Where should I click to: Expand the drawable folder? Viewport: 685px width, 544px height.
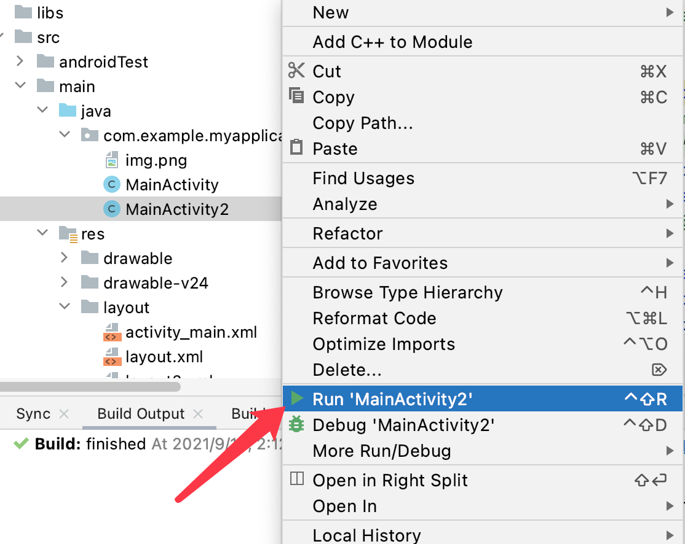coord(64,258)
